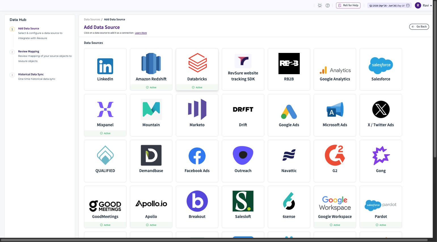The width and height of the screenshot is (437, 242).
Task: Toggle the light/dark theme icon
Action: [x=320, y=5]
